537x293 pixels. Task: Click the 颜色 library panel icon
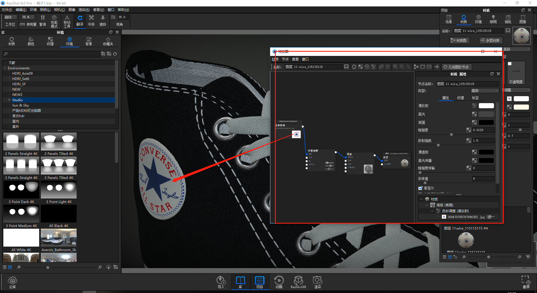(x=31, y=41)
